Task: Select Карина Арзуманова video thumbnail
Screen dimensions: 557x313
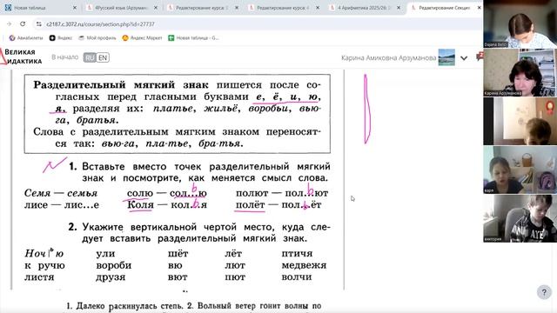Action: [x=520, y=72]
